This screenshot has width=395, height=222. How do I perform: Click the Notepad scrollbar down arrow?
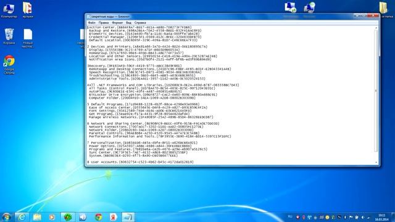point(376,162)
